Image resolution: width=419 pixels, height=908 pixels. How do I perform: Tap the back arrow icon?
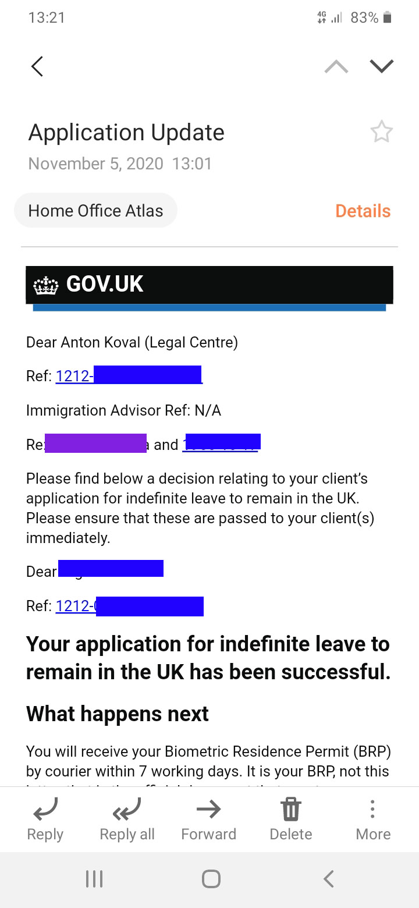[x=37, y=66]
